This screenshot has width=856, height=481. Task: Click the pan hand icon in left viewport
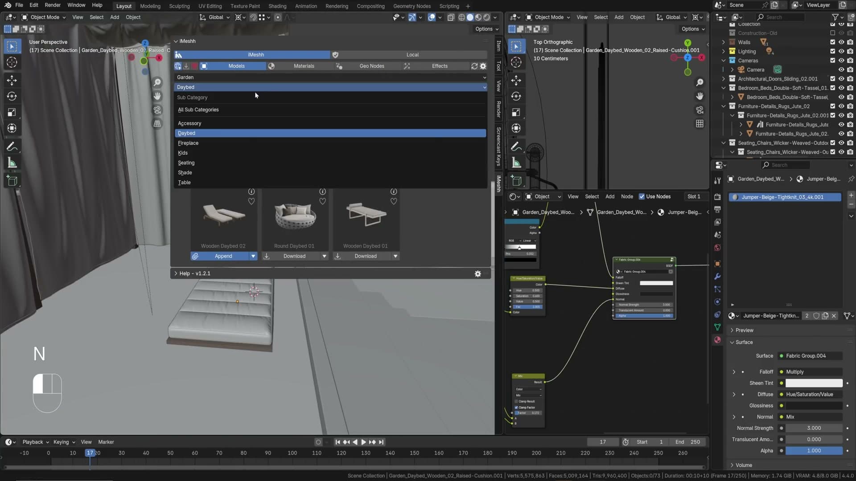click(x=157, y=96)
